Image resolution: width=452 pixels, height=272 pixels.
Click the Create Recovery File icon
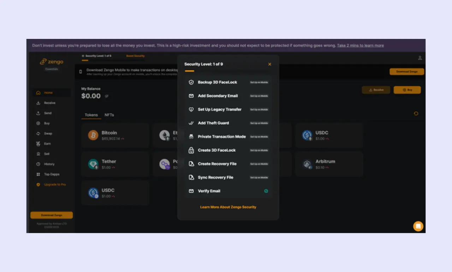pos(191,164)
